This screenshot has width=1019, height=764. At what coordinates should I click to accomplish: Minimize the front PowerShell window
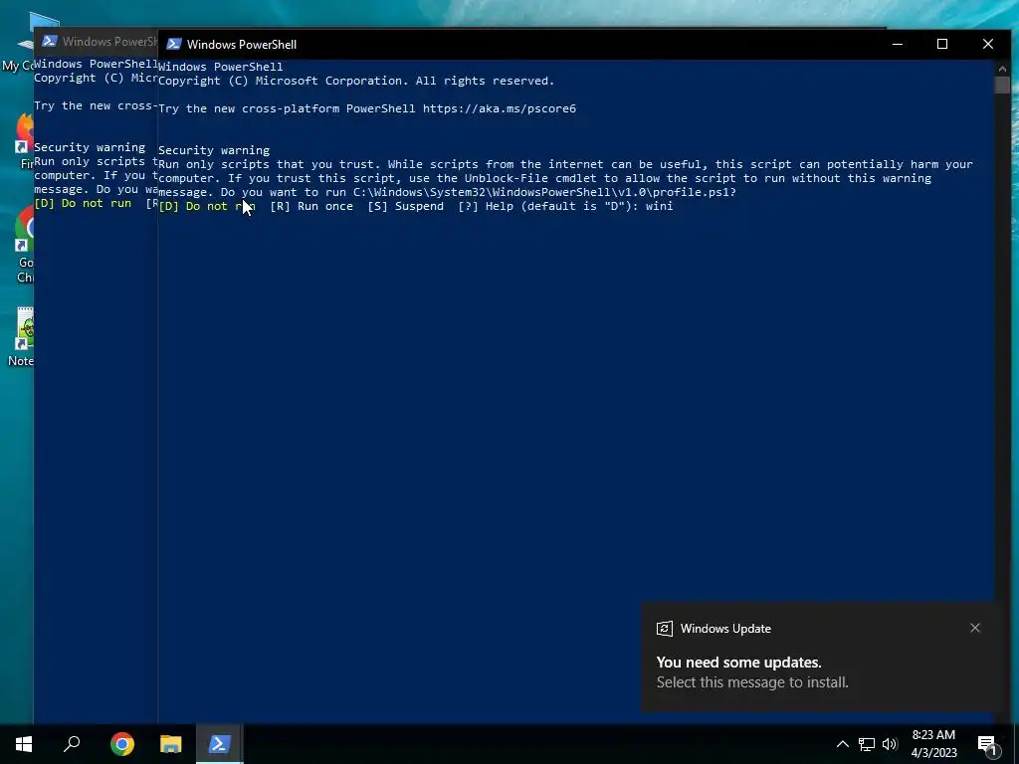tap(898, 44)
